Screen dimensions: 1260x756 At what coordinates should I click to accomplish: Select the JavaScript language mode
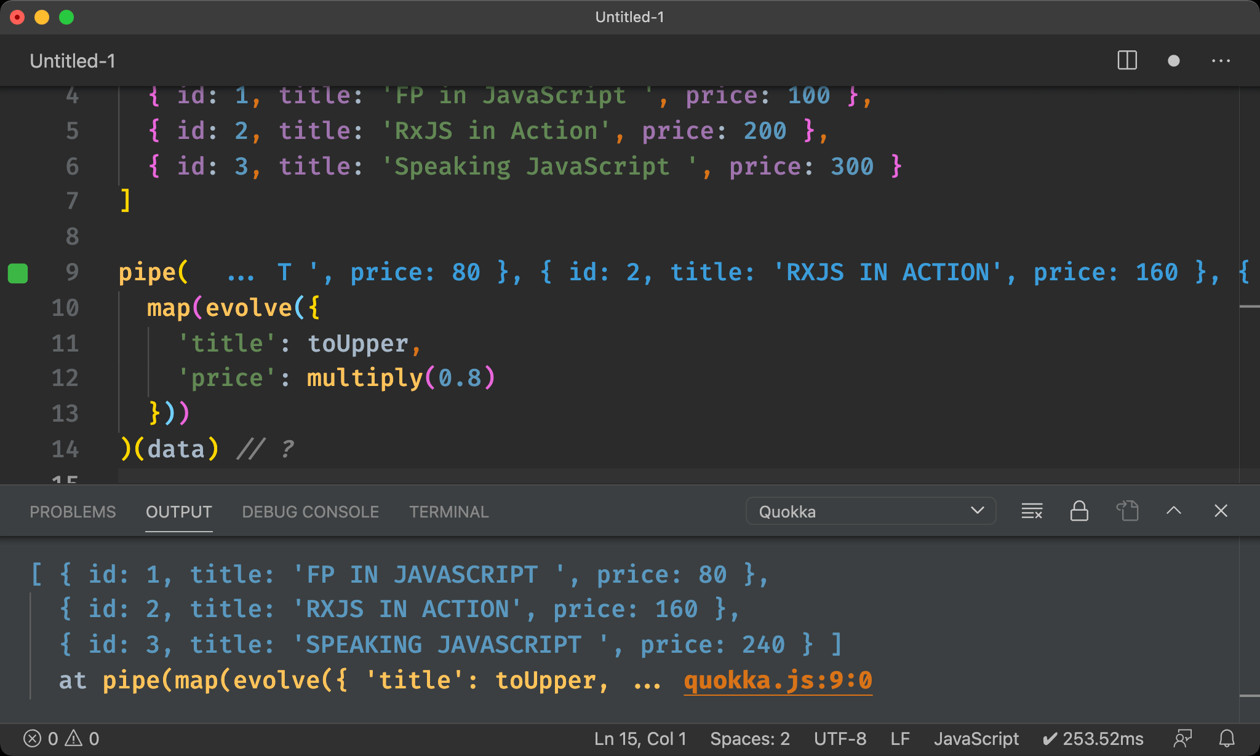pyautogui.click(x=976, y=738)
